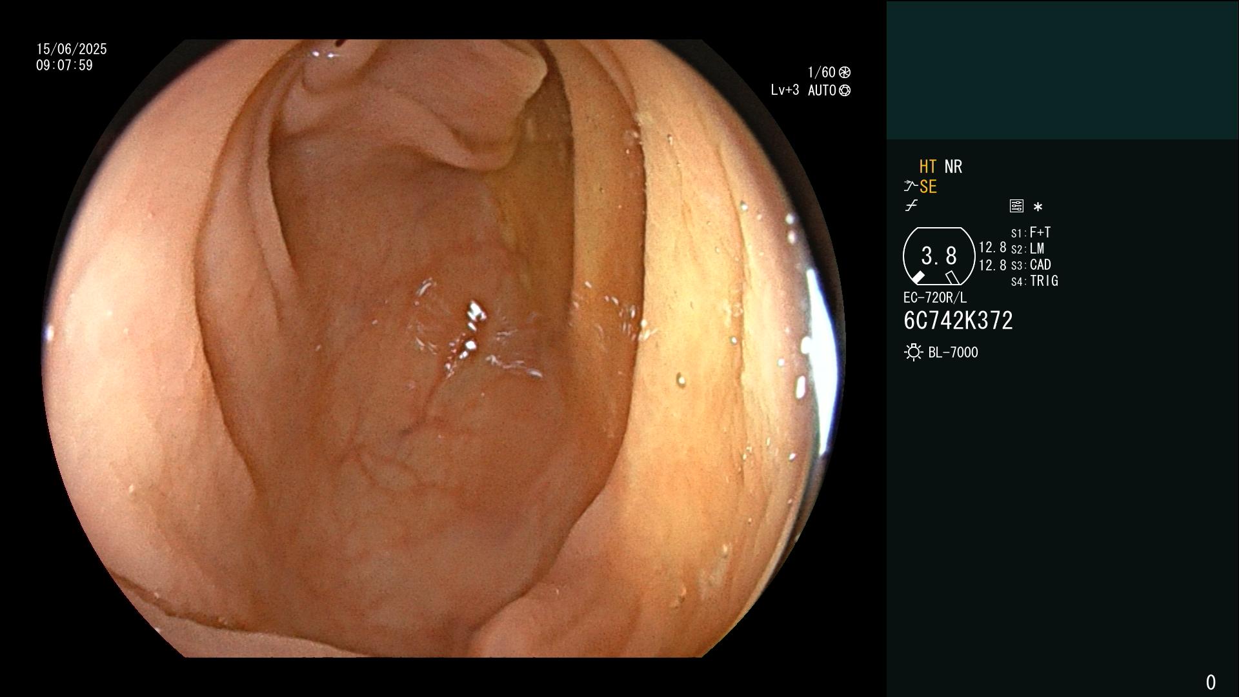This screenshot has width=1239, height=697.
Task: Click the blank teal panel above HT
Action: [x=1062, y=70]
